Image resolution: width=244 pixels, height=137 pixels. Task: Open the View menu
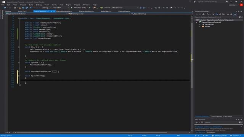click(15, 5)
